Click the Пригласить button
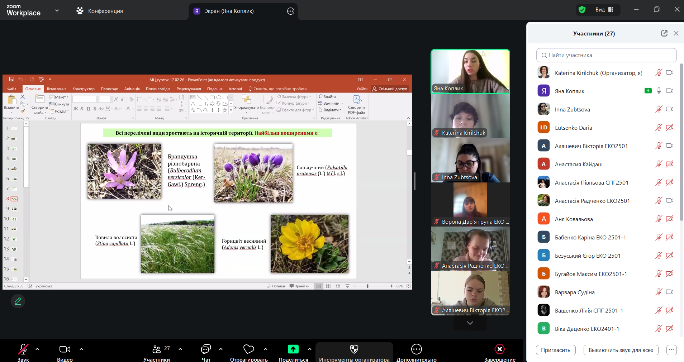The height and width of the screenshot is (362, 684). tap(555, 350)
